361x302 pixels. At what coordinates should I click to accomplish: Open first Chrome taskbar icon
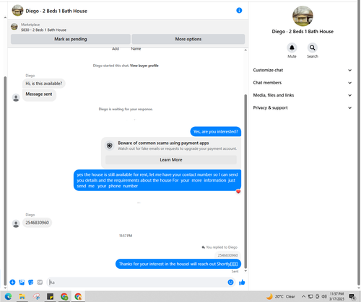click(x=64, y=296)
